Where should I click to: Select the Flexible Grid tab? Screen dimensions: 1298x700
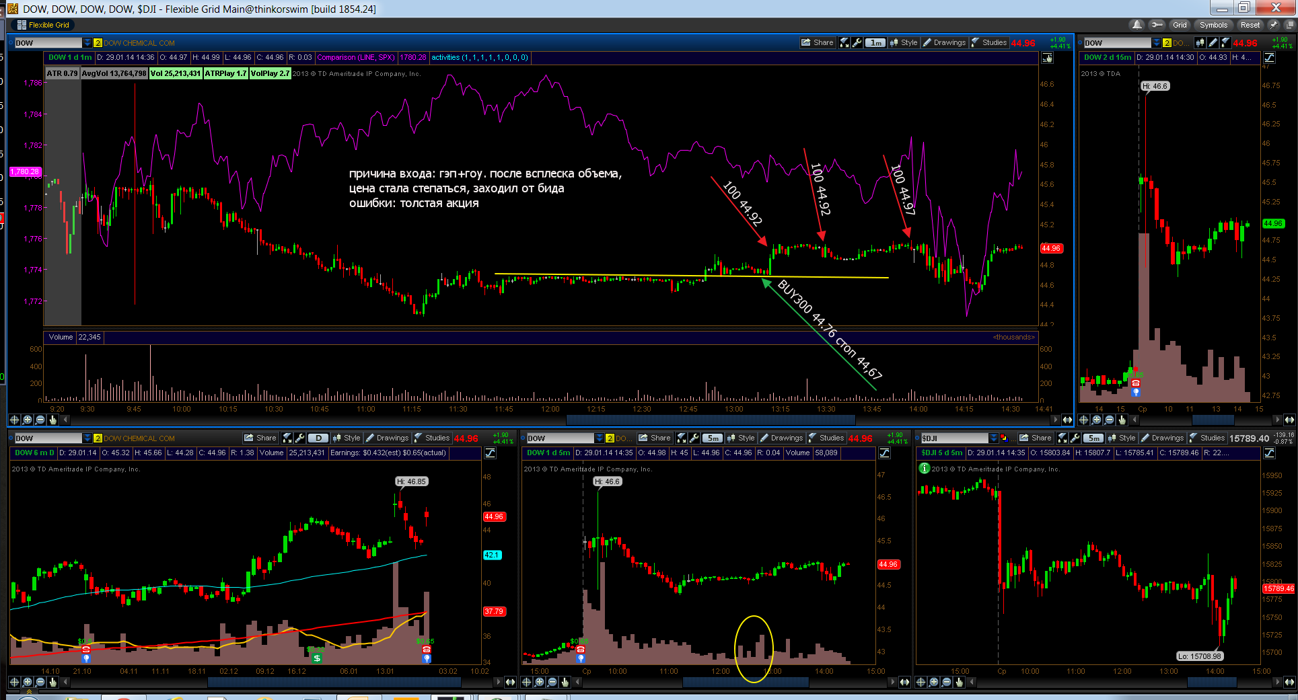click(x=43, y=25)
